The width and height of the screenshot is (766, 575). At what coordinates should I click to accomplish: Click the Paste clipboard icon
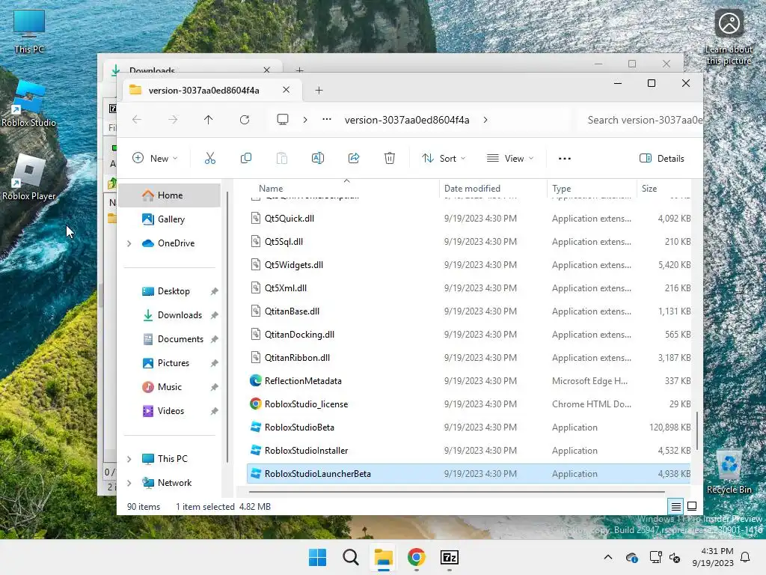[x=282, y=158]
